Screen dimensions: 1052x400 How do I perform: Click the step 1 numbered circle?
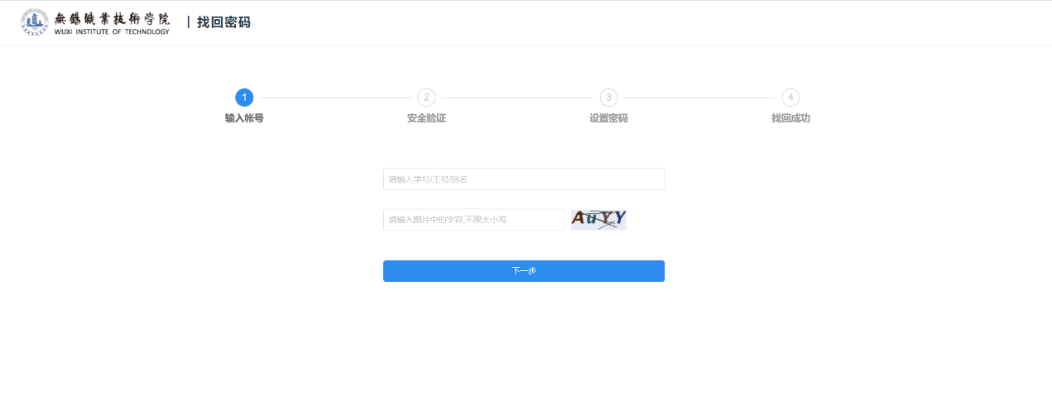[244, 98]
